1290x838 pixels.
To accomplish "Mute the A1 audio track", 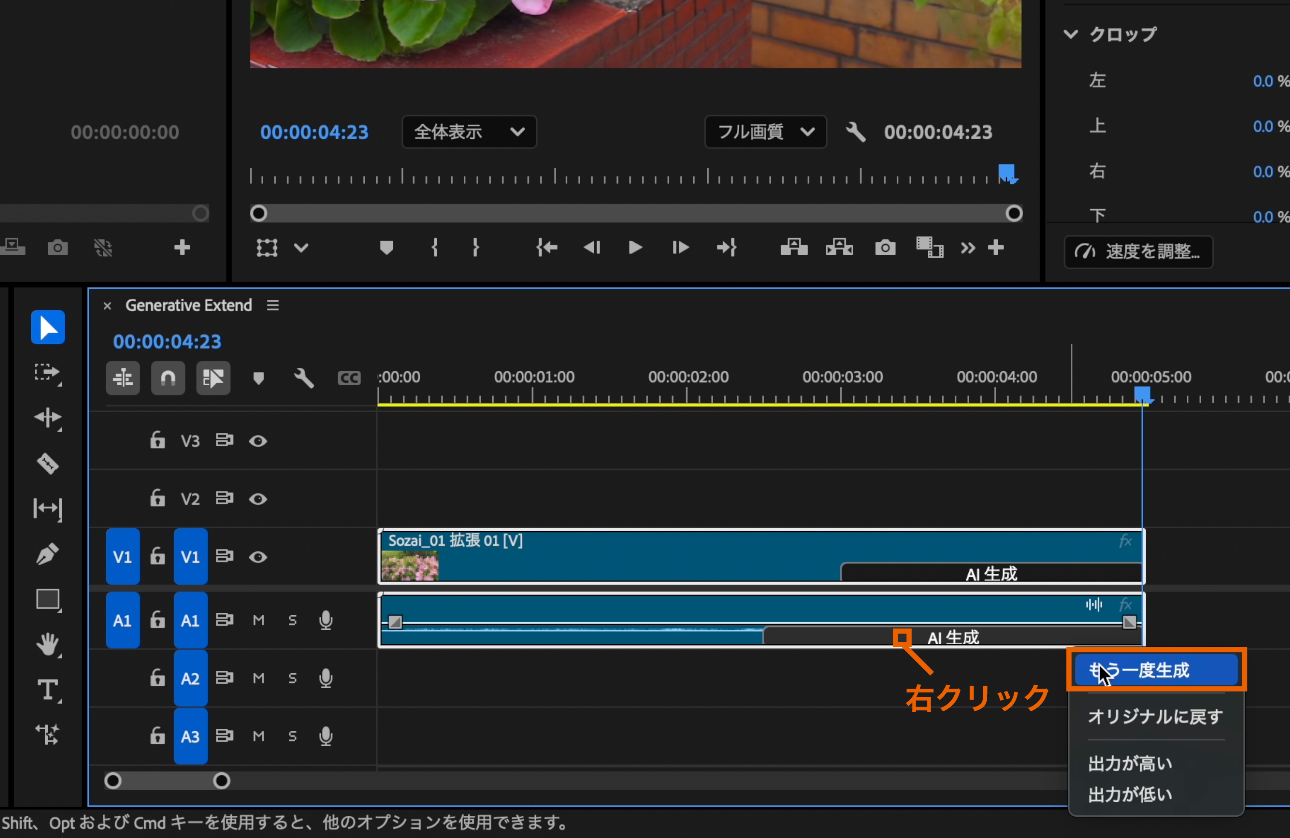I will point(259,620).
